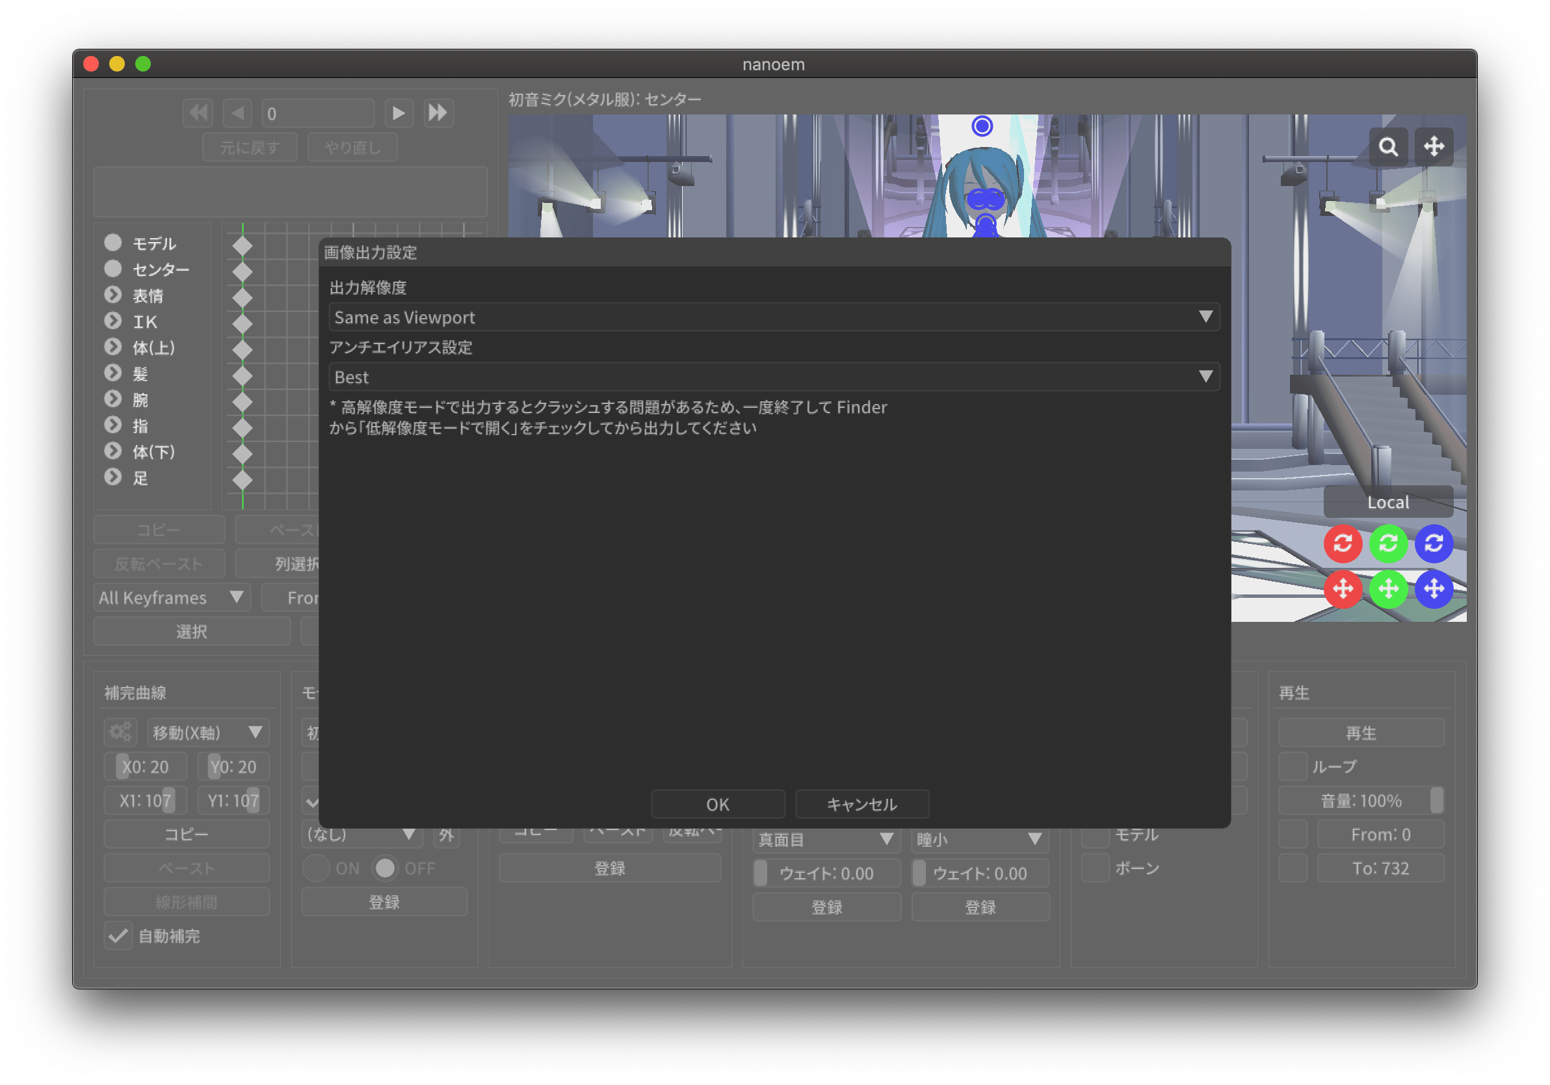Select the モデル track item
The height and width of the screenshot is (1085, 1550).
[x=154, y=243]
